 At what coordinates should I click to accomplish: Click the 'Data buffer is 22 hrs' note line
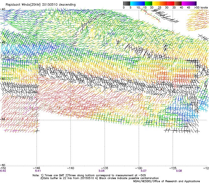coord(99,178)
